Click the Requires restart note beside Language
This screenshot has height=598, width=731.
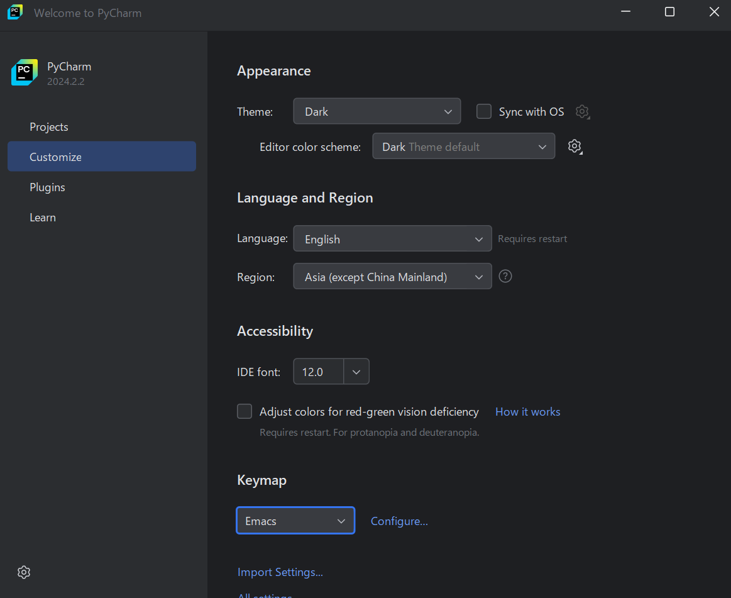pyautogui.click(x=532, y=239)
